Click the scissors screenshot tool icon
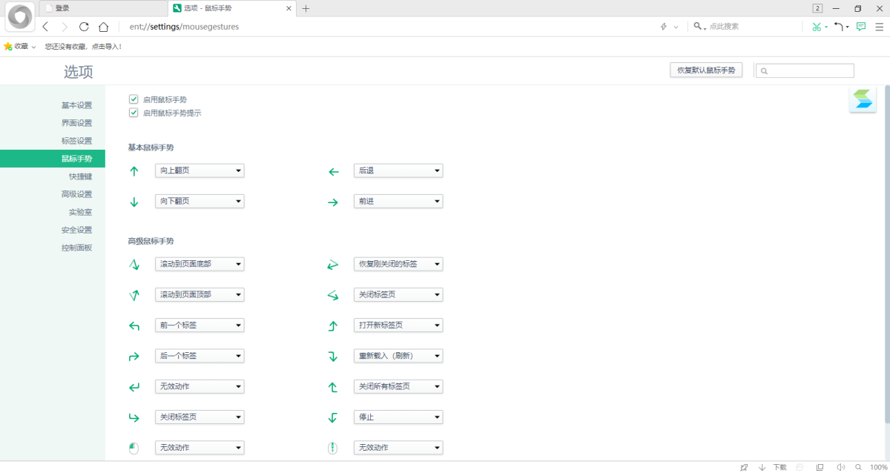The width and height of the screenshot is (890, 473). coord(816,27)
